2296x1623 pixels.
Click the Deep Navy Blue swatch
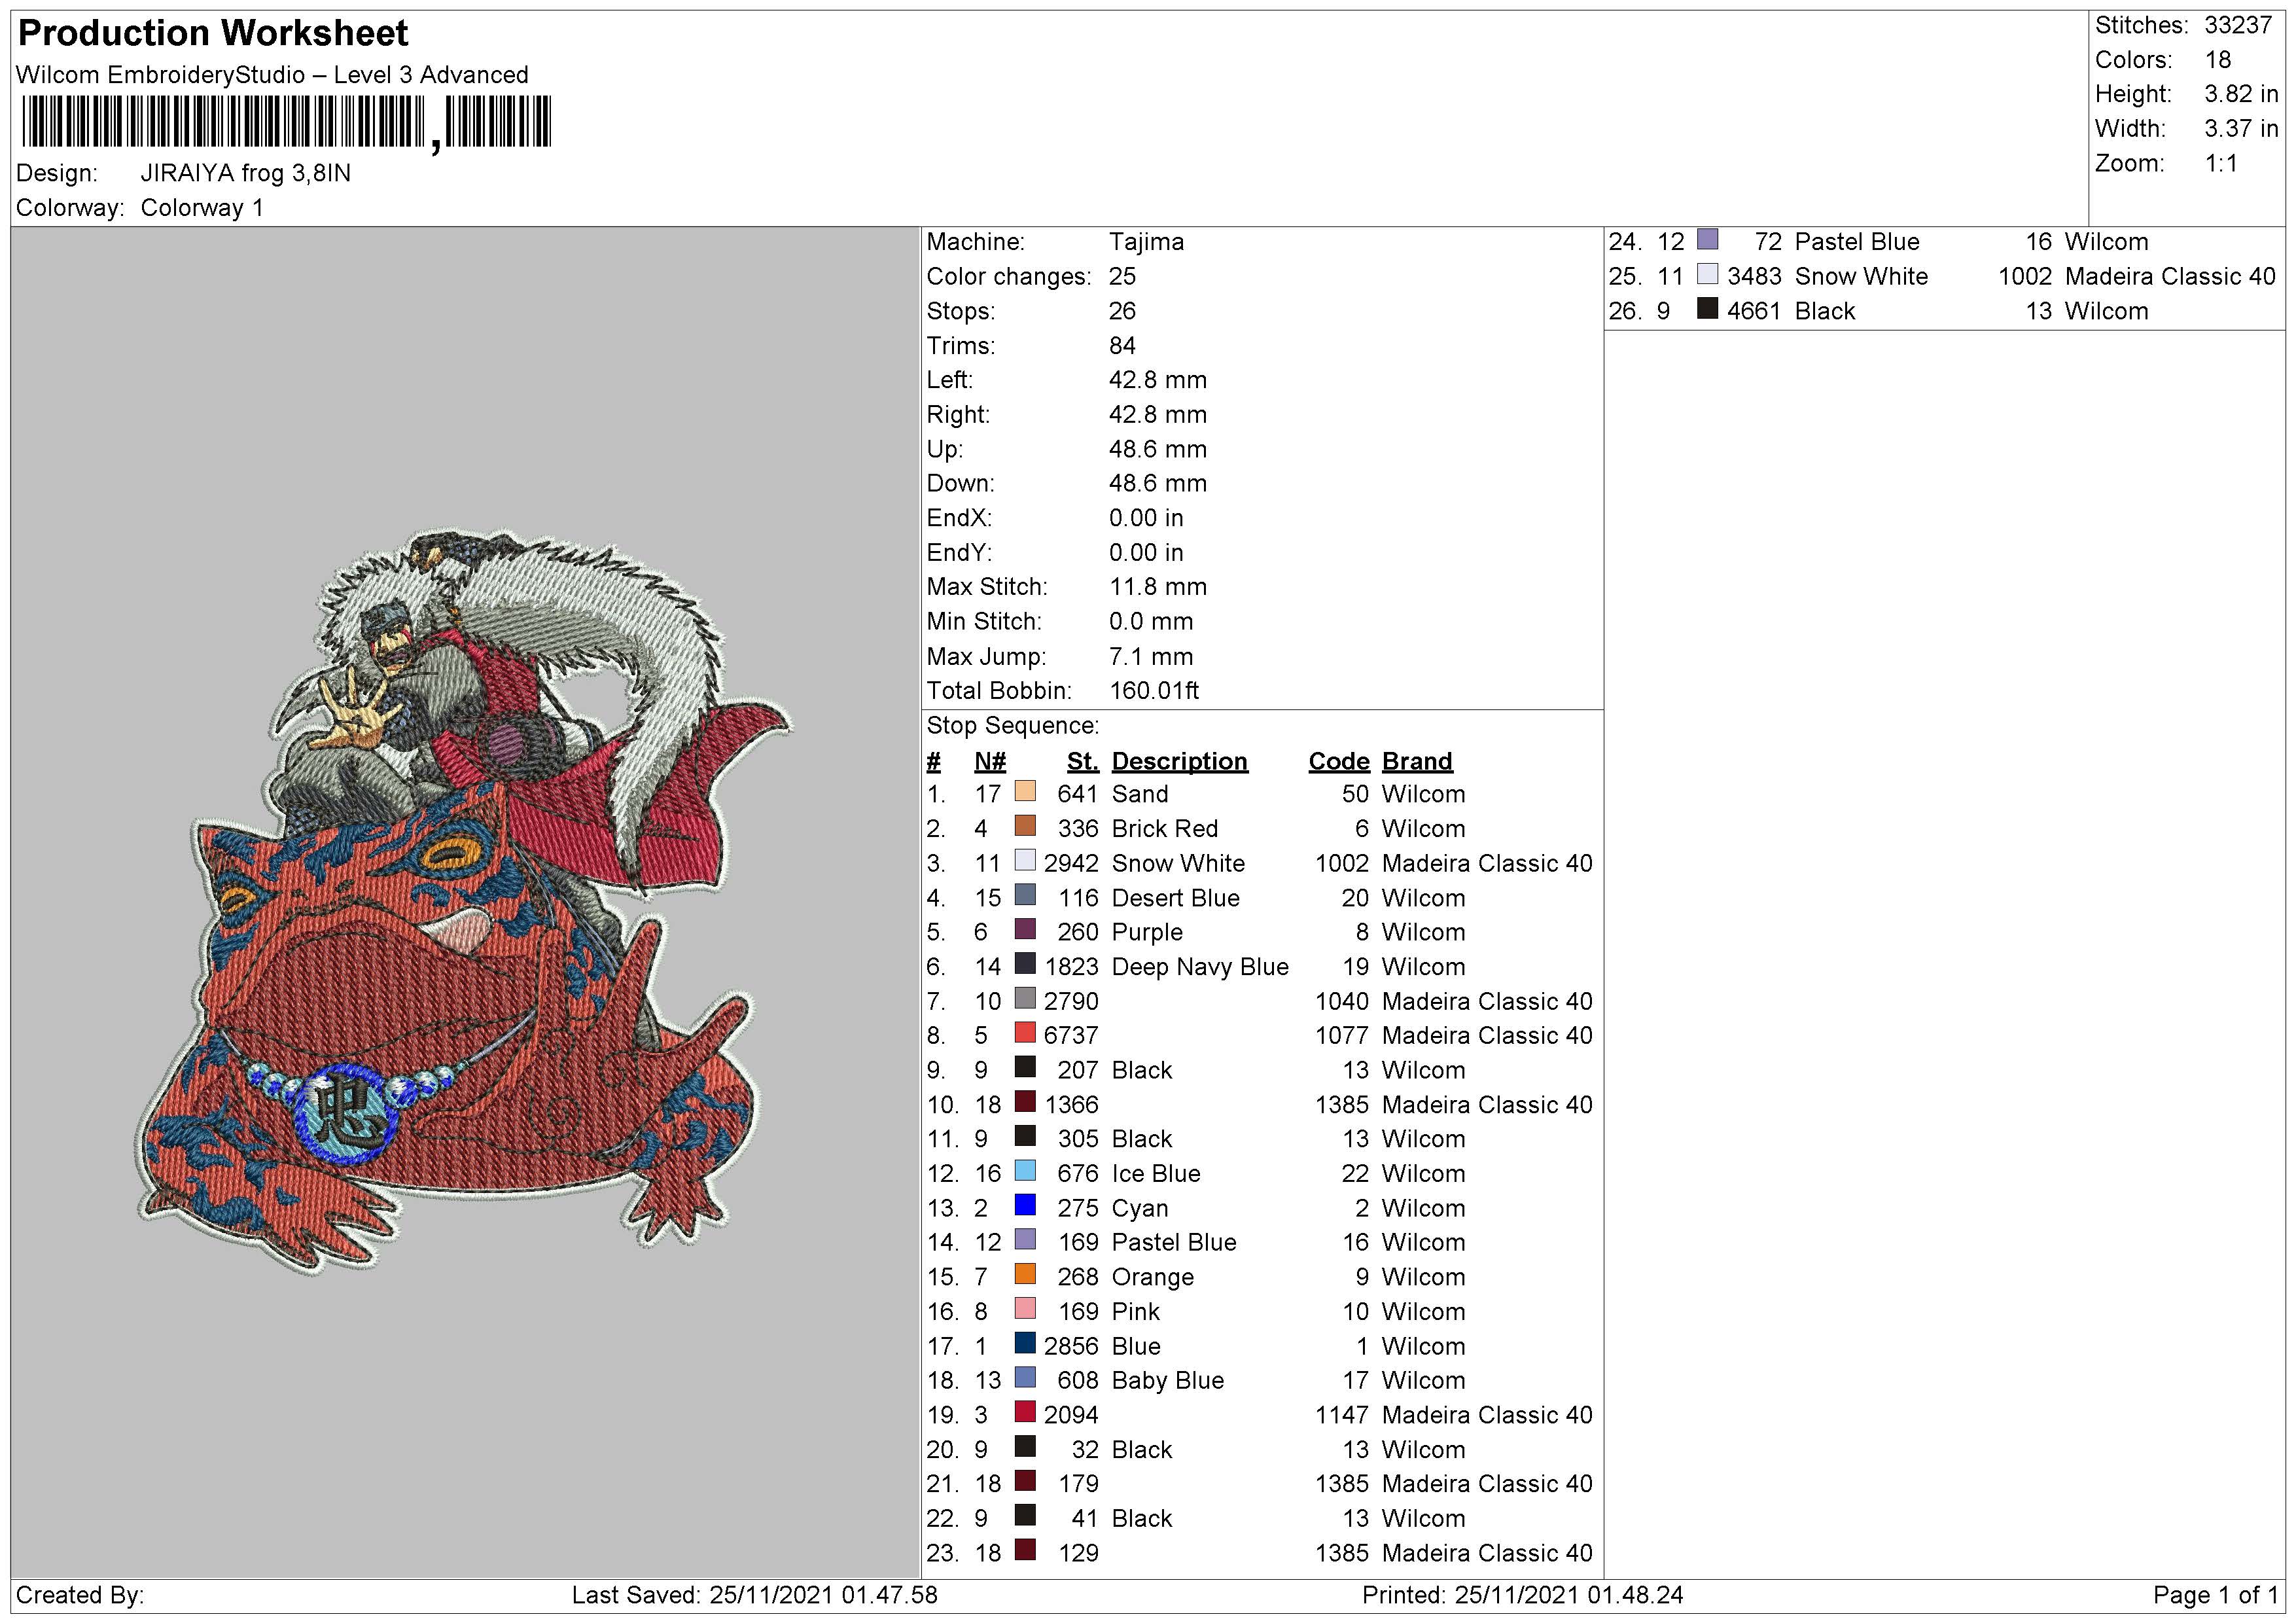pos(1025,964)
